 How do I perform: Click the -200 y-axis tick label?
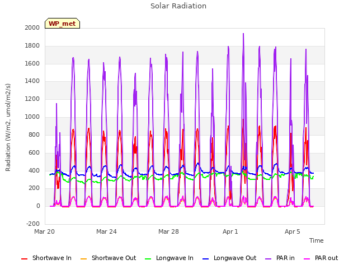point(33,224)
